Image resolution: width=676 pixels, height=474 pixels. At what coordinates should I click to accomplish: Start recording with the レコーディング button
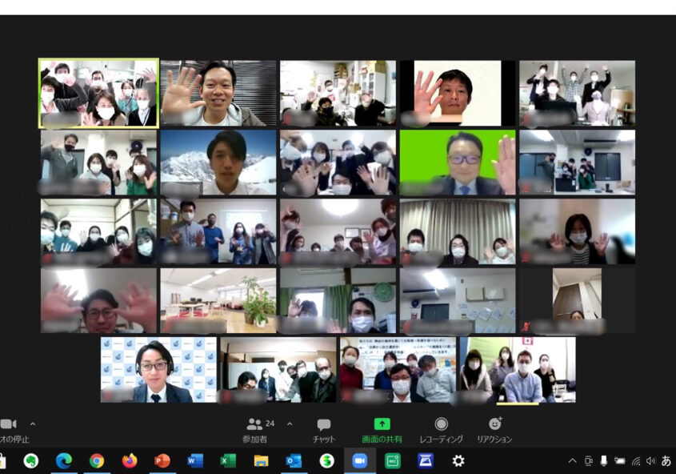(441, 424)
